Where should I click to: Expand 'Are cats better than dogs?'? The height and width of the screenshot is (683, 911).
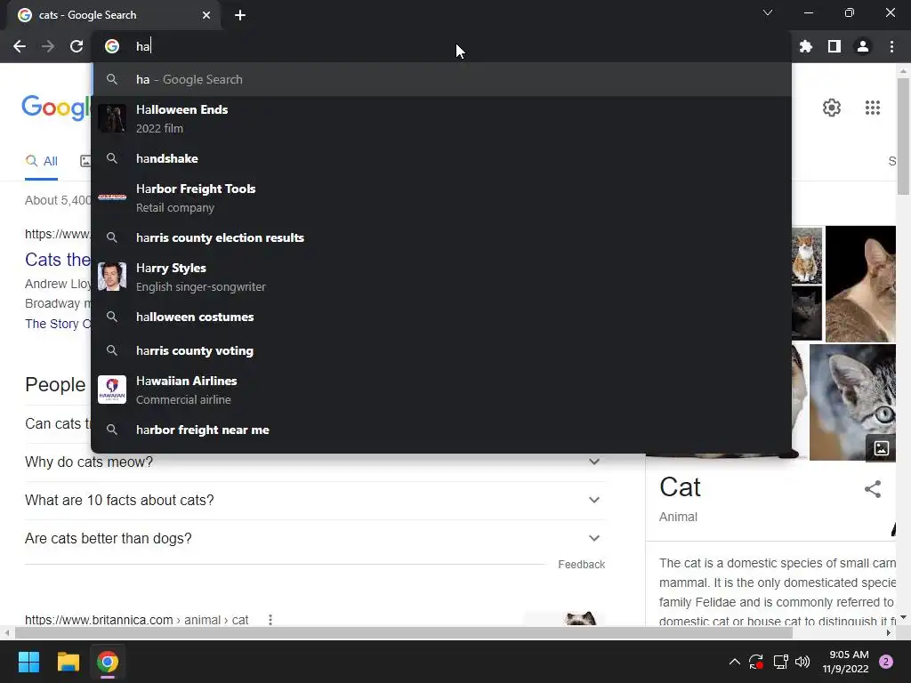[315, 538]
